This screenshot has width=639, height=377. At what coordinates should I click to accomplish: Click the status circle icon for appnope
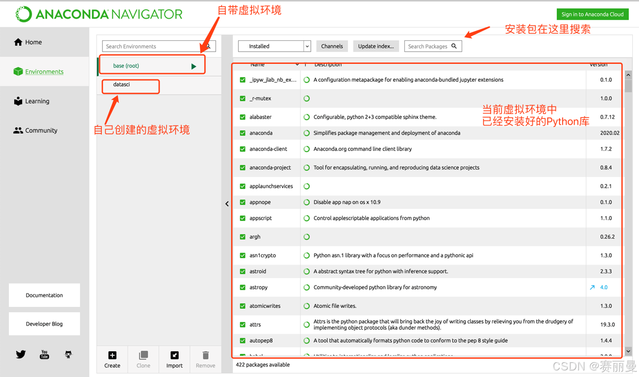(x=307, y=202)
